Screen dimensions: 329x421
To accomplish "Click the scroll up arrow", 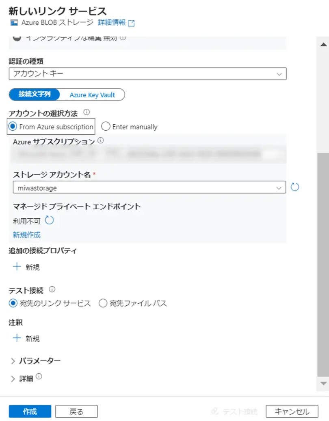I will click(x=324, y=44).
